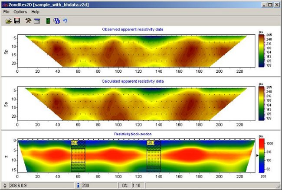Open the Help menu
Screen dimensions: 282x190
point(35,12)
